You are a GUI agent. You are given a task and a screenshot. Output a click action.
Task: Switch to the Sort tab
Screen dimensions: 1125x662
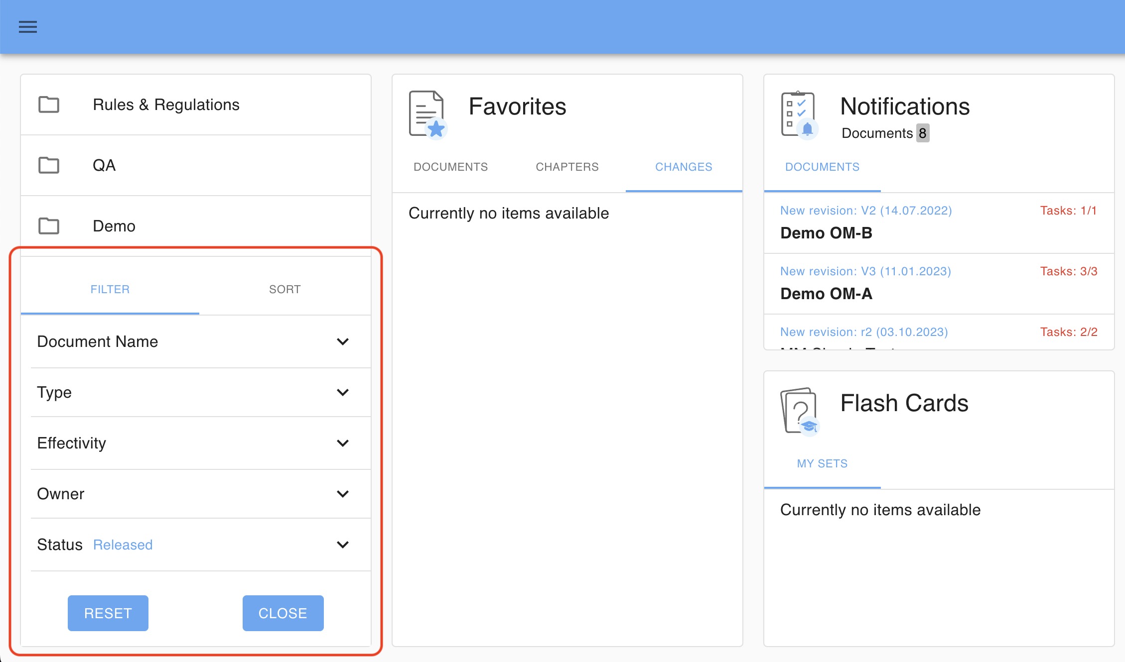tap(284, 290)
